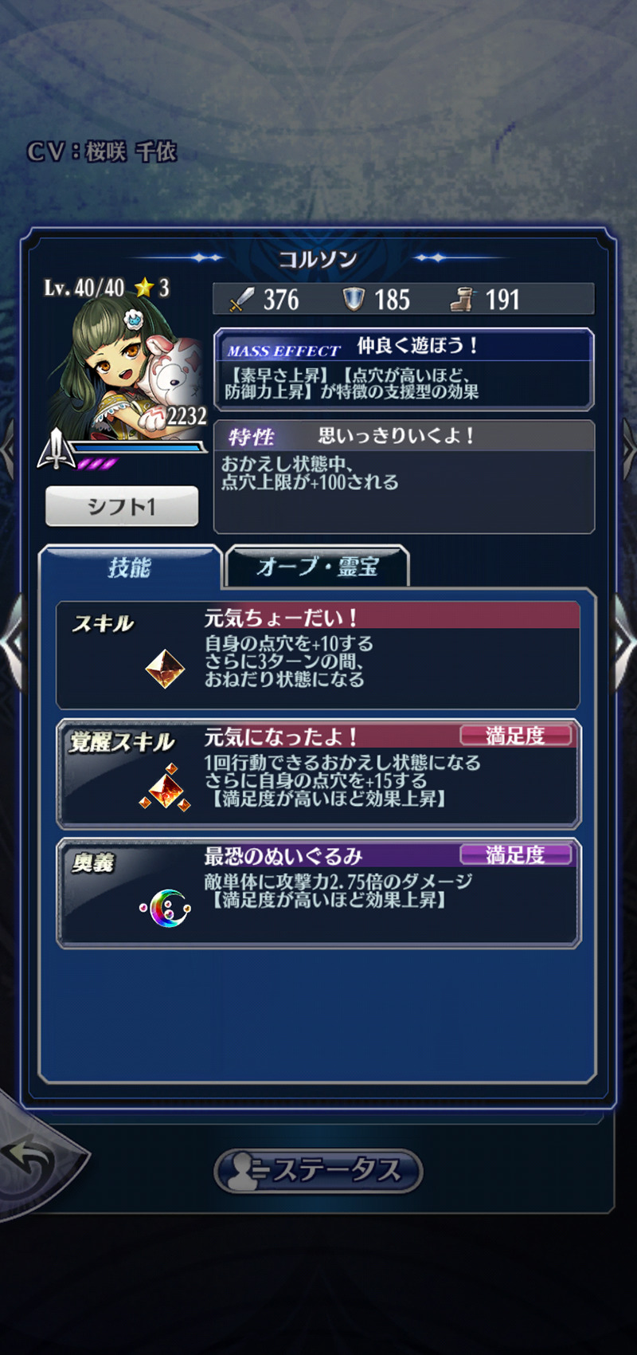Image resolution: width=637 pixels, height=1355 pixels.
Task: Tap 満足度 tag on 最恐のぬいぐるみ
Action: [516, 855]
